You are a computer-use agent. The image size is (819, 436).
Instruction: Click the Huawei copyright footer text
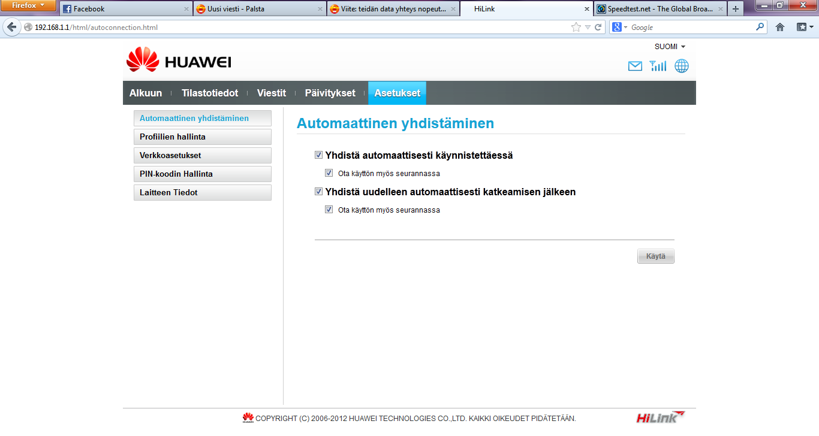[x=415, y=419]
